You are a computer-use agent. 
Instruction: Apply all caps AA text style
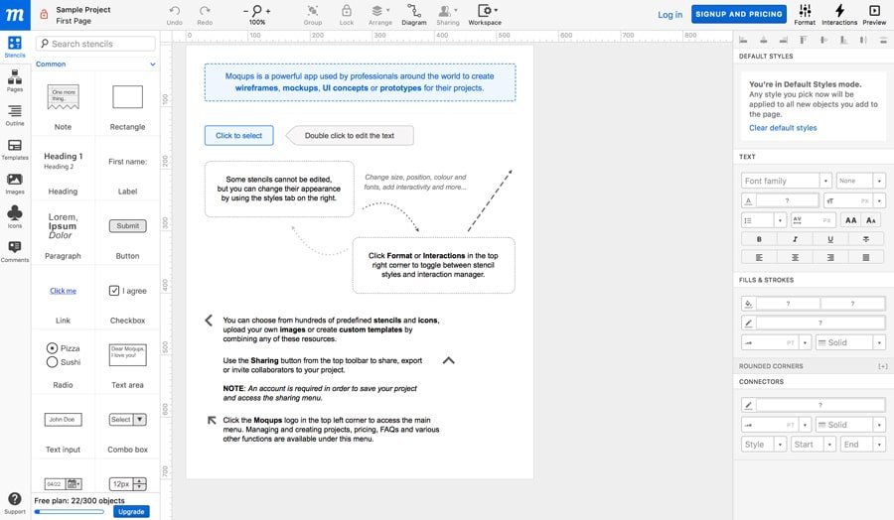[850, 220]
